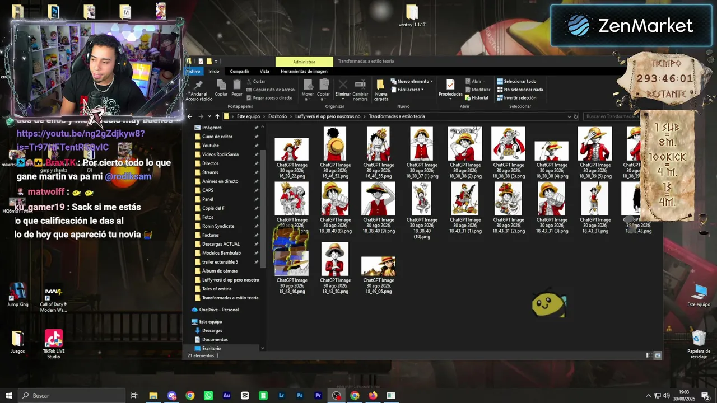Click the Copiar clipboard icon in ribbon
The width and height of the screenshot is (717, 403).
[x=221, y=85]
